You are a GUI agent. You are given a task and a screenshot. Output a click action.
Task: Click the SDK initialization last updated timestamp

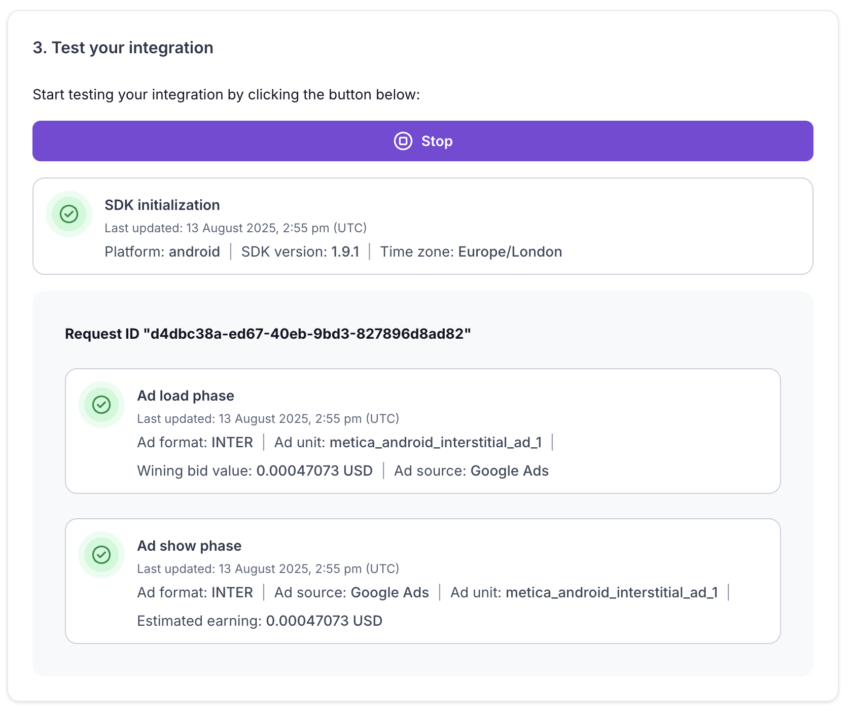coord(235,228)
